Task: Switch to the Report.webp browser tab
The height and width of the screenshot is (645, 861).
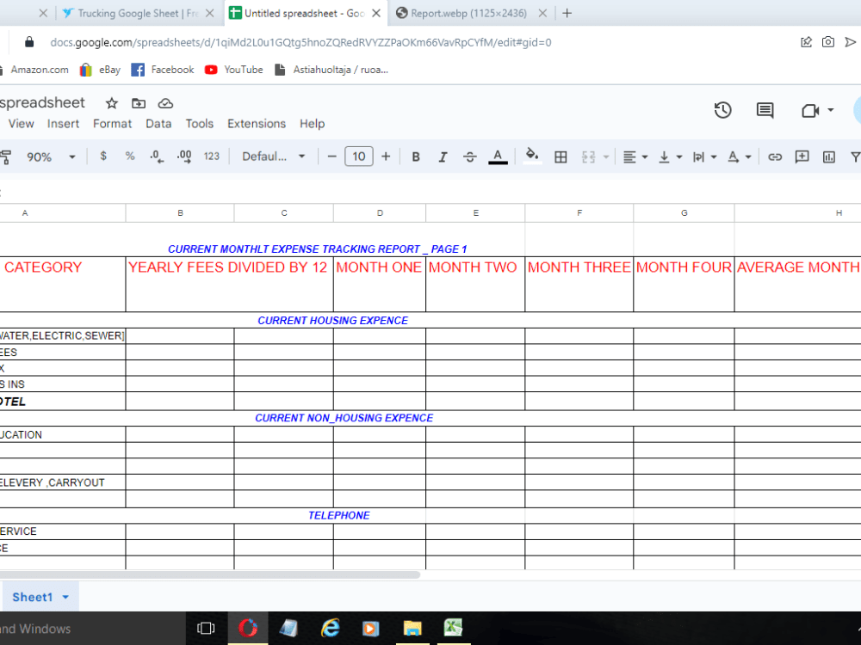Action: coord(469,13)
